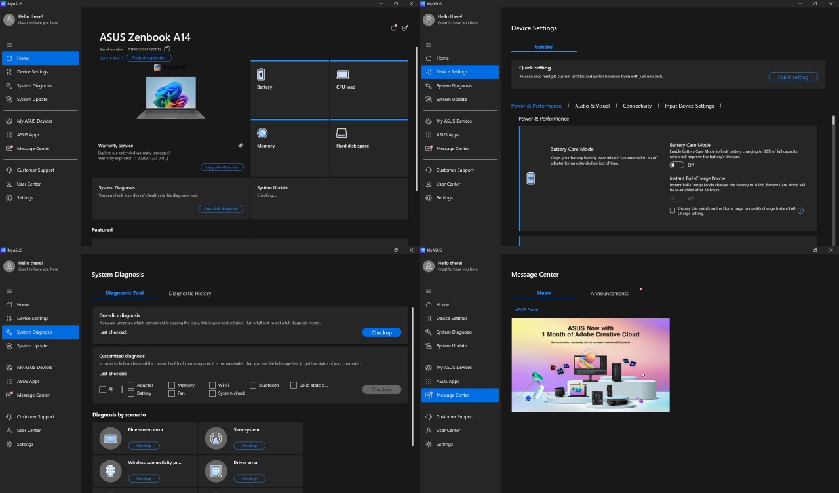Click the Blue screen error scenario icon
The height and width of the screenshot is (493, 839).
point(111,439)
